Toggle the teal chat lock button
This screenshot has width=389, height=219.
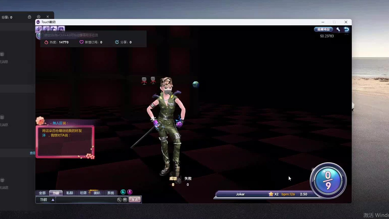tap(123, 192)
